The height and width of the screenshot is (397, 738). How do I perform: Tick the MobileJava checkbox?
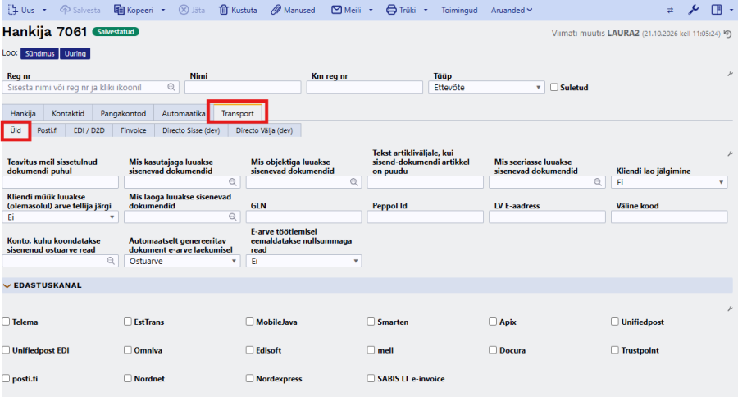[x=249, y=322]
